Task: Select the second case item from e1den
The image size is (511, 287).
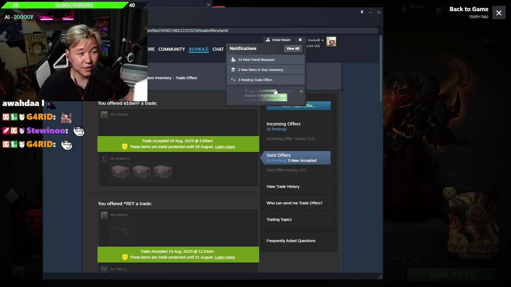Action: pyautogui.click(x=141, y=172)
